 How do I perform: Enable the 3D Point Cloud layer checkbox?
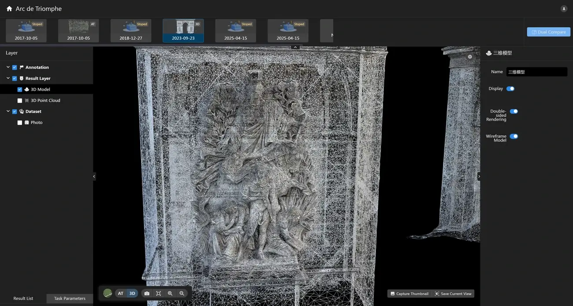click(20, 100)
